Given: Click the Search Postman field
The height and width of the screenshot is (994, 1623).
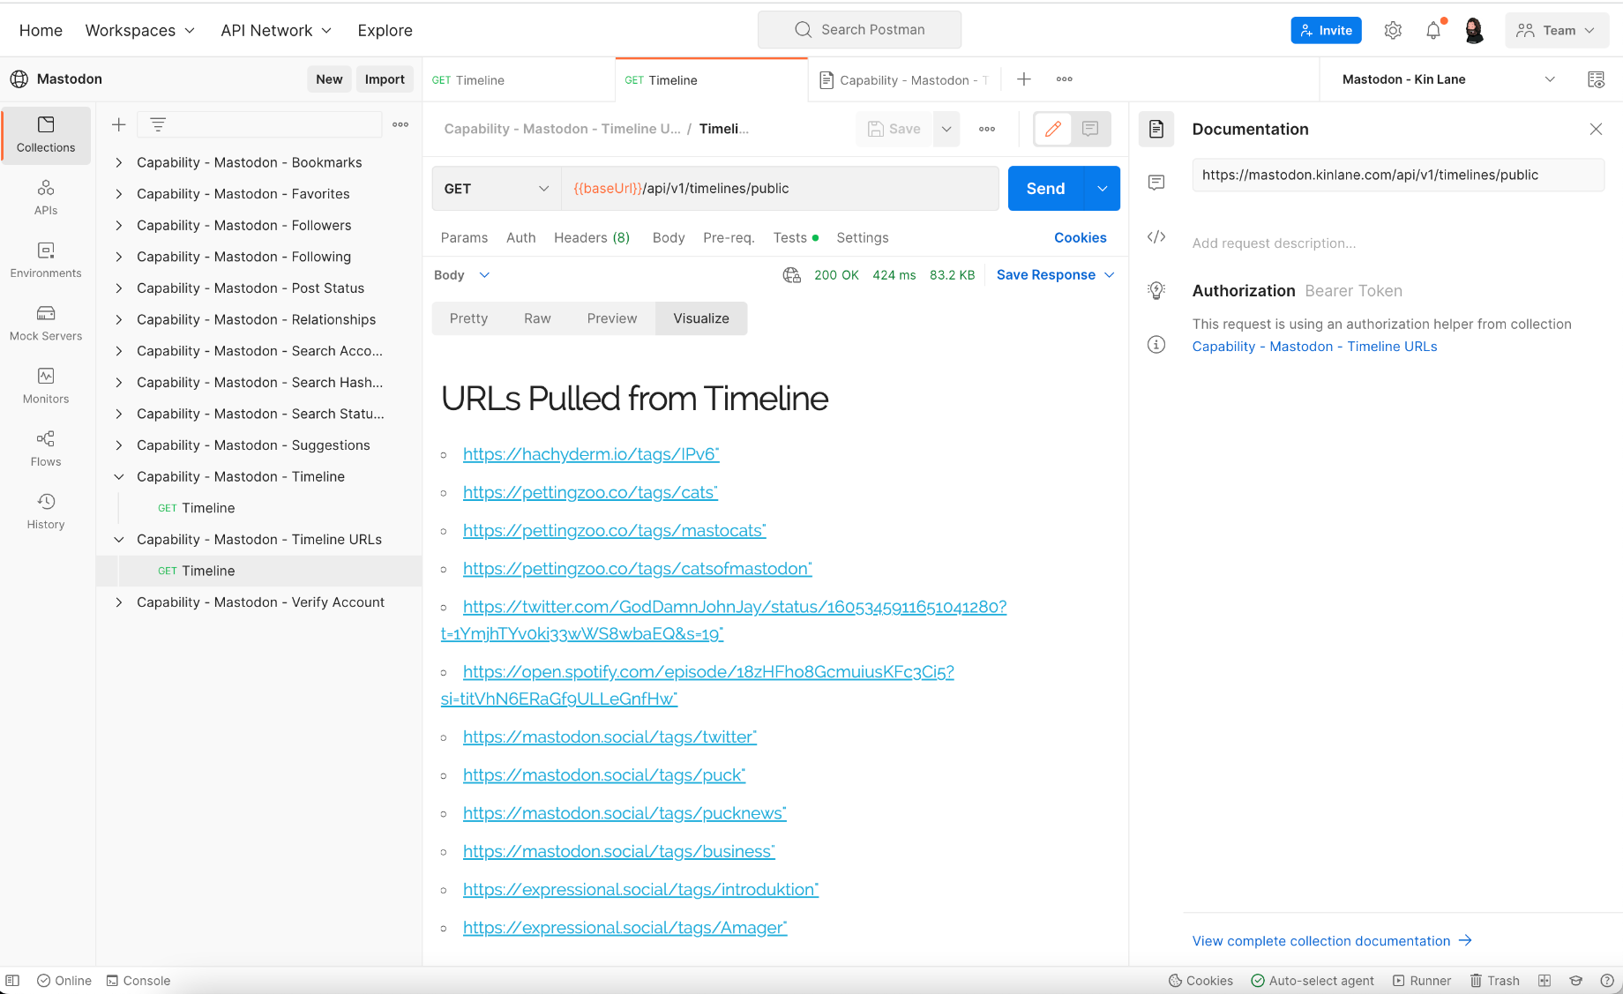Looking at the screenshot, I should tap(859, 30).
